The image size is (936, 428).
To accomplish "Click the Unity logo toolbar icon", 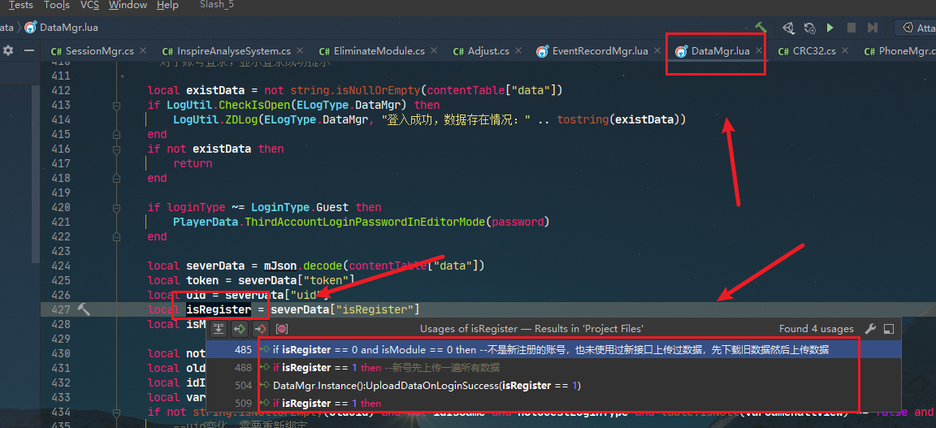I will point(787,28).
